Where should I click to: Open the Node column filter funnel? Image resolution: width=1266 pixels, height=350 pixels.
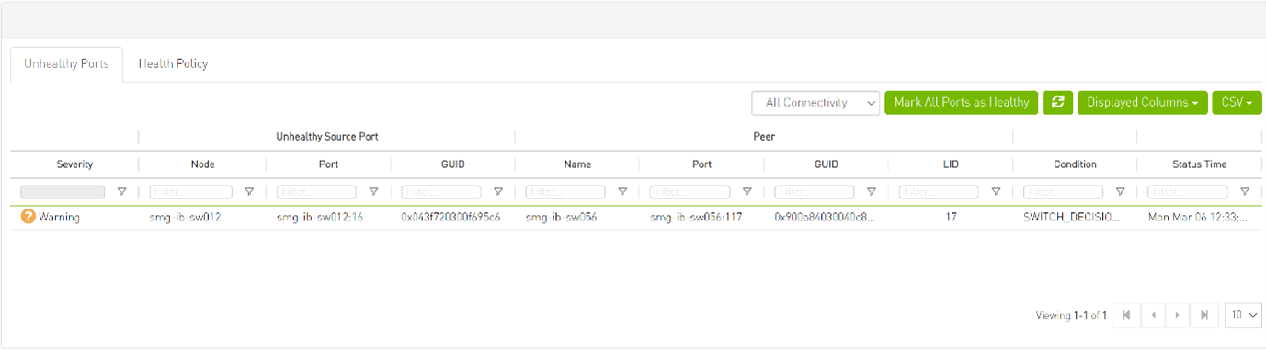(249, 192)
